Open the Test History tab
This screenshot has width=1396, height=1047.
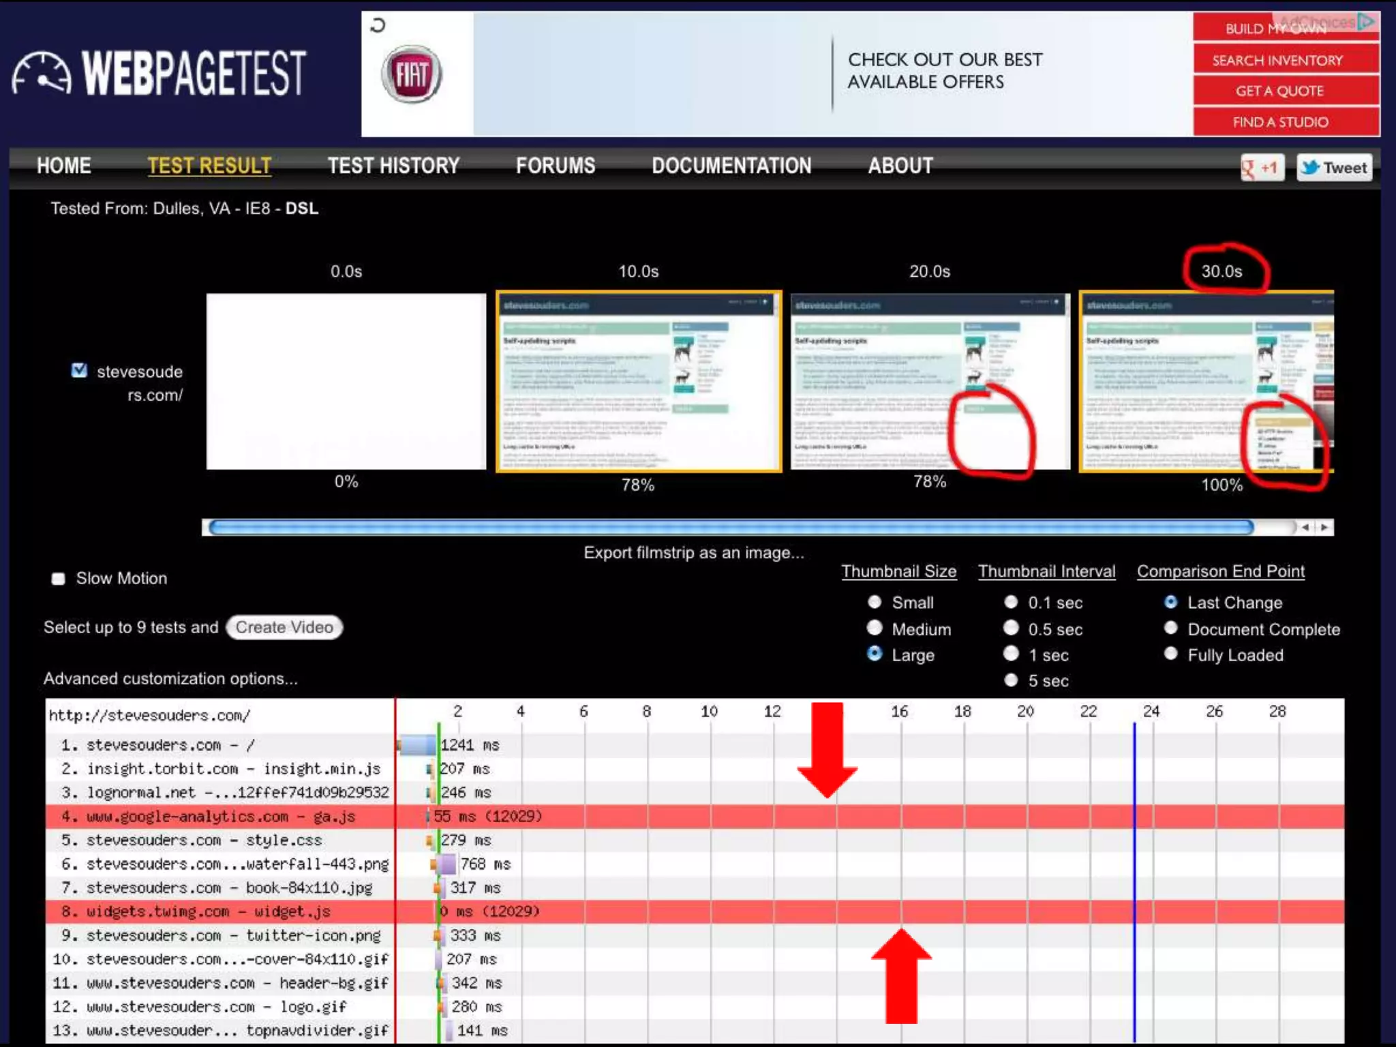pyautogui.click(x=393, y=166)
